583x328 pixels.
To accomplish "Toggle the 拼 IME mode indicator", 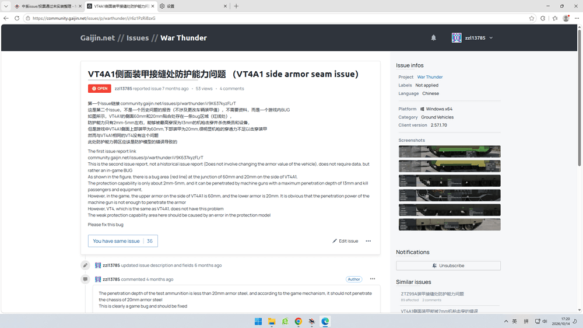I will point(526,322).
